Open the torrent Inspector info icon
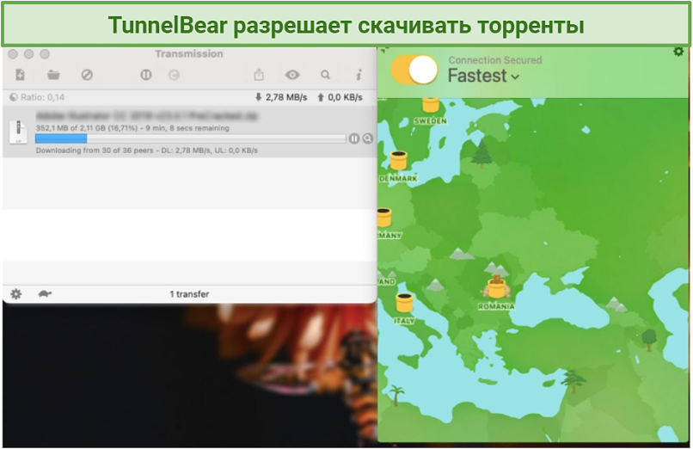The height and width of the screenshot is (449, 693). [359, 75]
